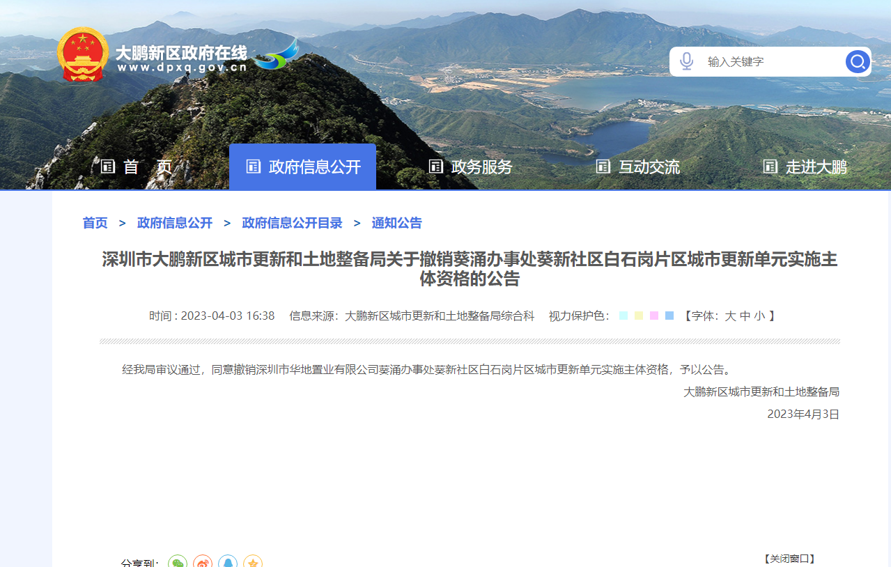The height and width of the screenshot is (567, 891).
Task: Focus the 输入关键字 search field
Action: pos(770,62)
